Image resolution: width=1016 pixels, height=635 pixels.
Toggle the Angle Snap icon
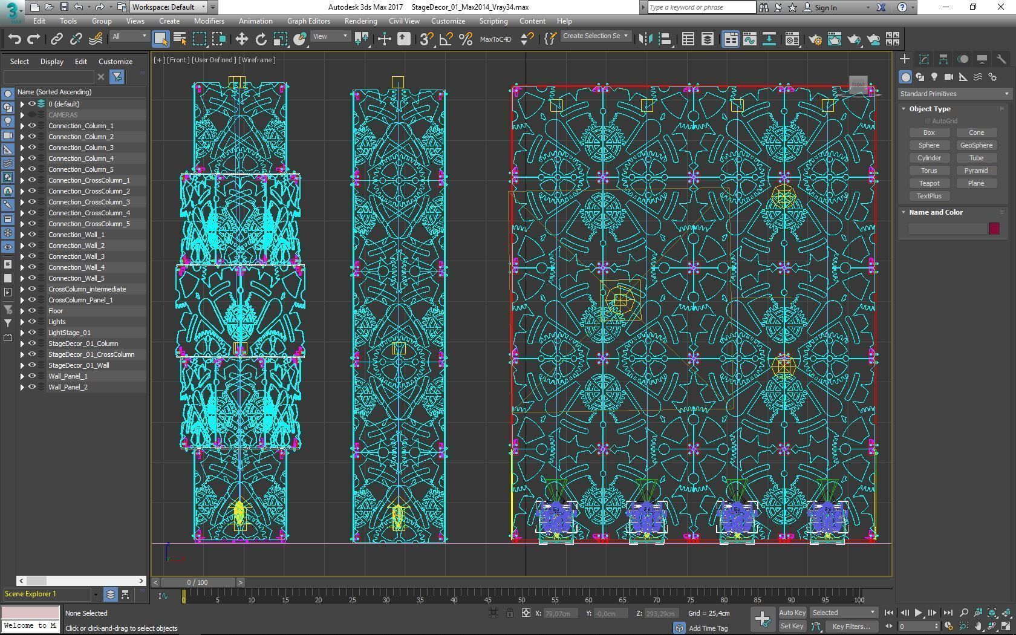(446, 39)
